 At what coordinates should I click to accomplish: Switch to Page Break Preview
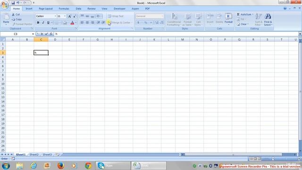(259, 159)
